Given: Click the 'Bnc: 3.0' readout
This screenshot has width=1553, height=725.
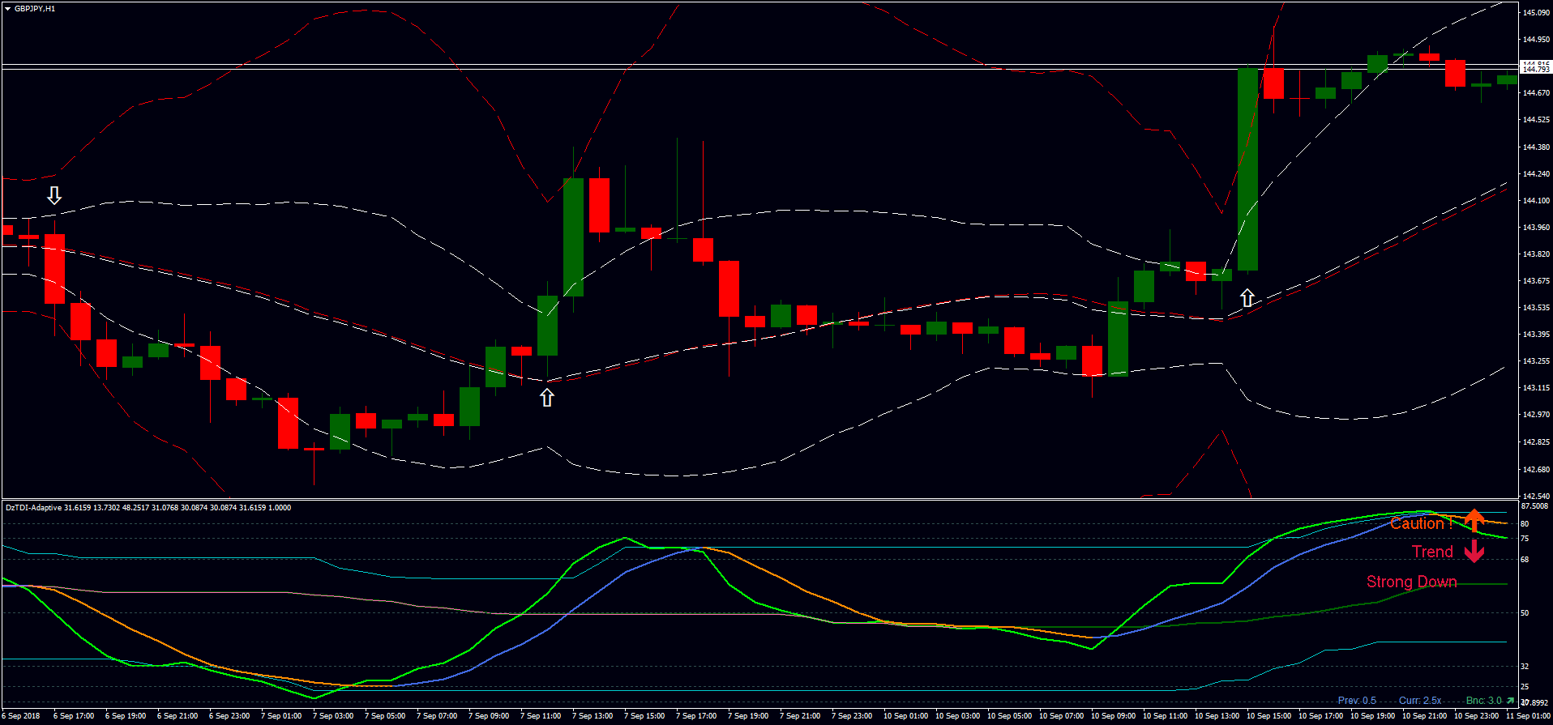Looking at the screenshot, I should coord(1484,701).
